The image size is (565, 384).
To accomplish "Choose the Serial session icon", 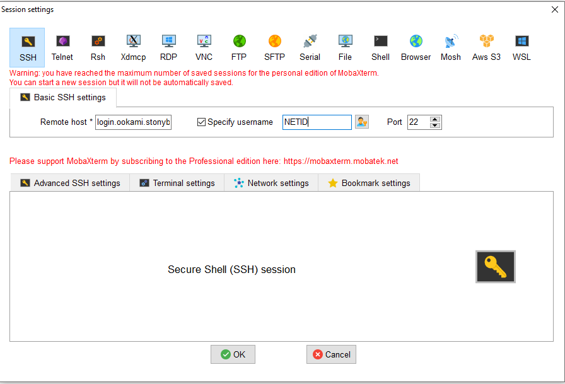I will (x=310, y=47).
